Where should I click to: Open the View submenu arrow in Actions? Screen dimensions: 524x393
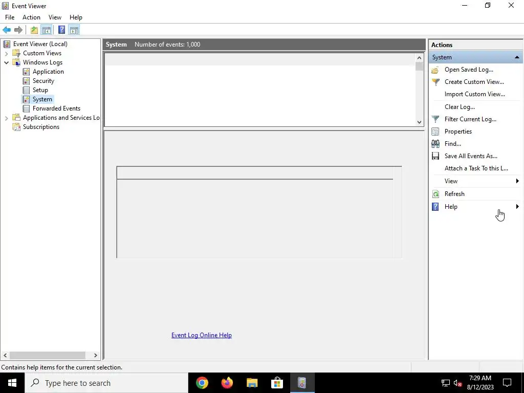(517, 181)
